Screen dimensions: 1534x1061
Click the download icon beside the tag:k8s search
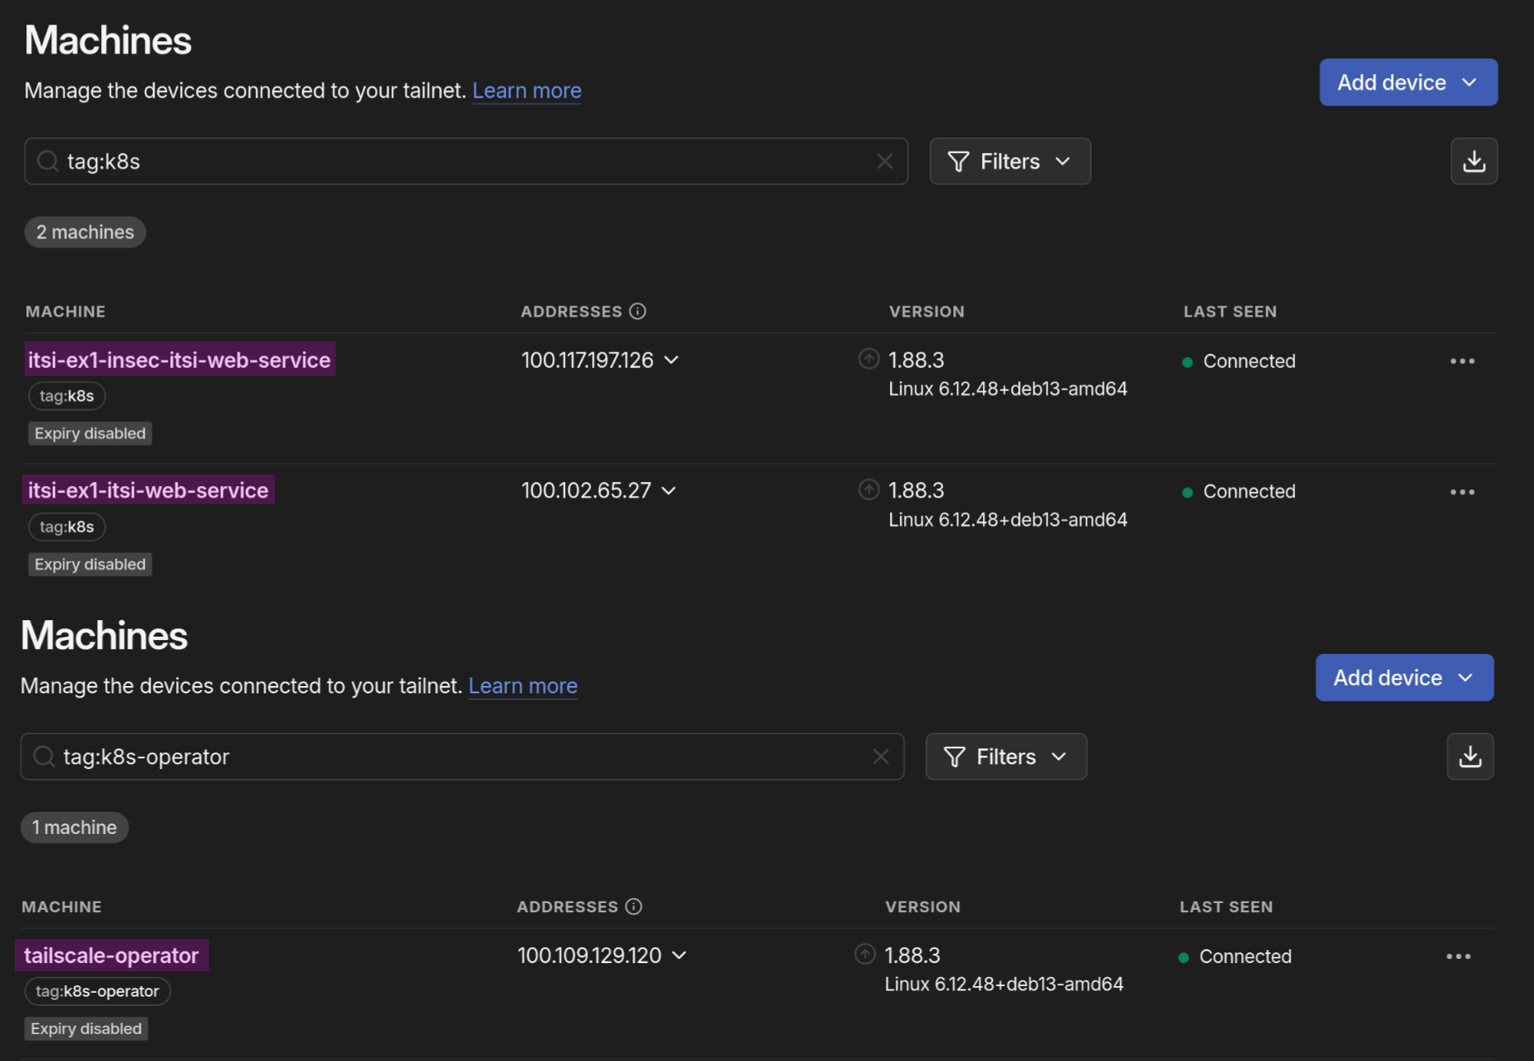(x=1473, y=161)
